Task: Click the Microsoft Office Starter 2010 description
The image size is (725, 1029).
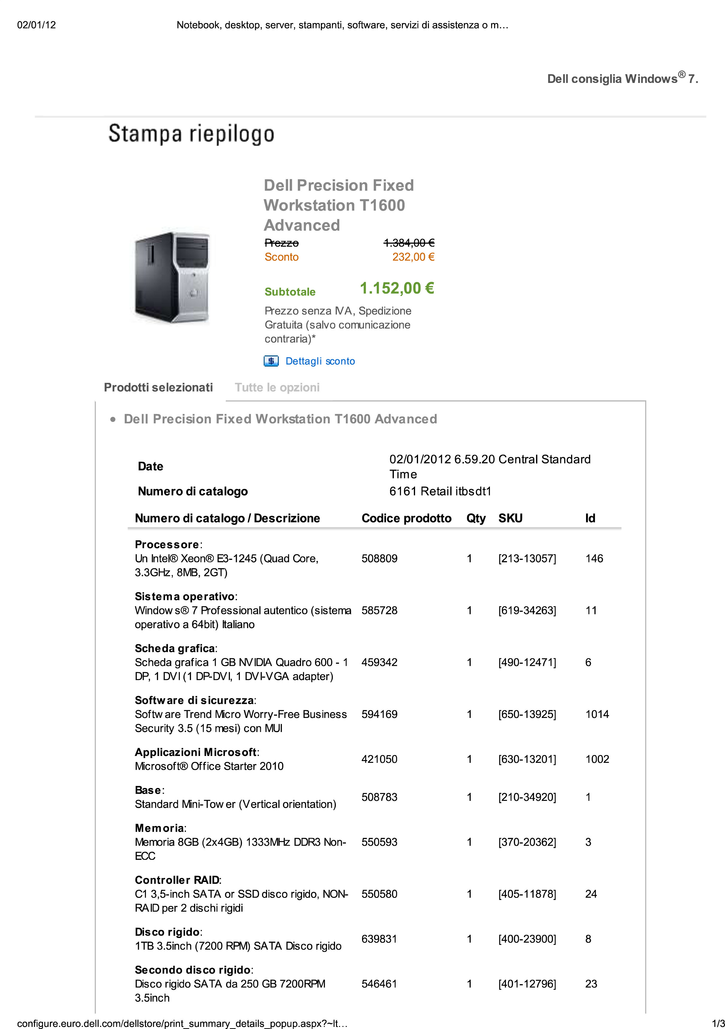Action: pos(209,766)
